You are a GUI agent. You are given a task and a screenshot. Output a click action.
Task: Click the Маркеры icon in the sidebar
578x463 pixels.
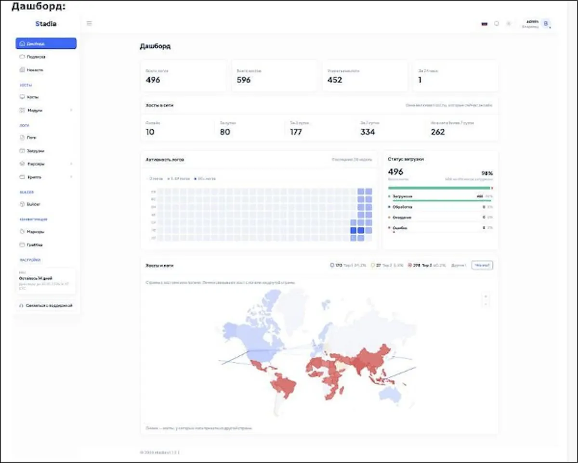22,231
